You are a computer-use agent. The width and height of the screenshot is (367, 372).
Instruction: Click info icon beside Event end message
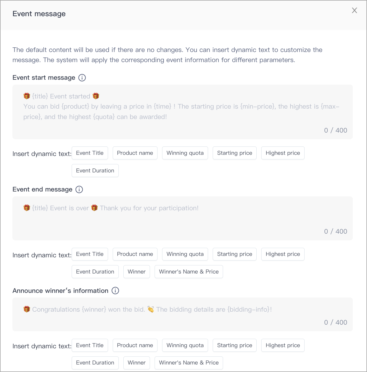(x=79, y=189)
